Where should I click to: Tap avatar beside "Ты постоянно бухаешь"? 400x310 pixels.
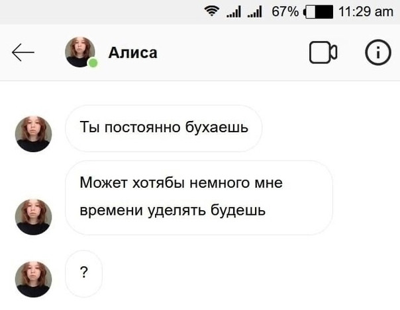[x=33, y=134]
